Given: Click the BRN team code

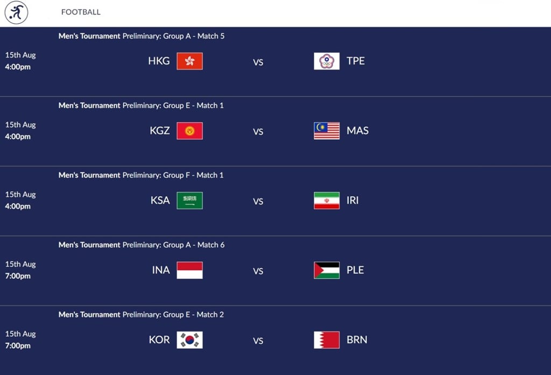Looking at the screenshot, I should (357, 340).
